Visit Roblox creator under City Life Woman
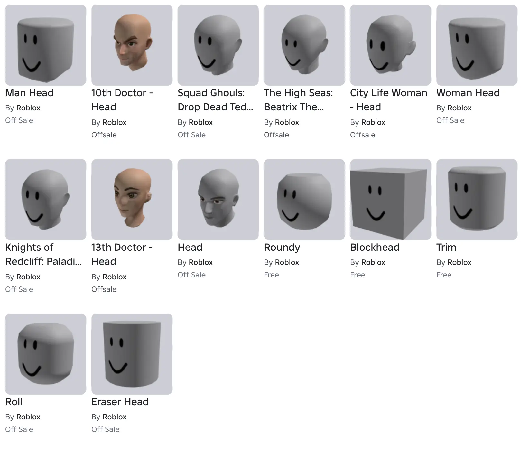 pyautogui.click(x=373, y=122)
